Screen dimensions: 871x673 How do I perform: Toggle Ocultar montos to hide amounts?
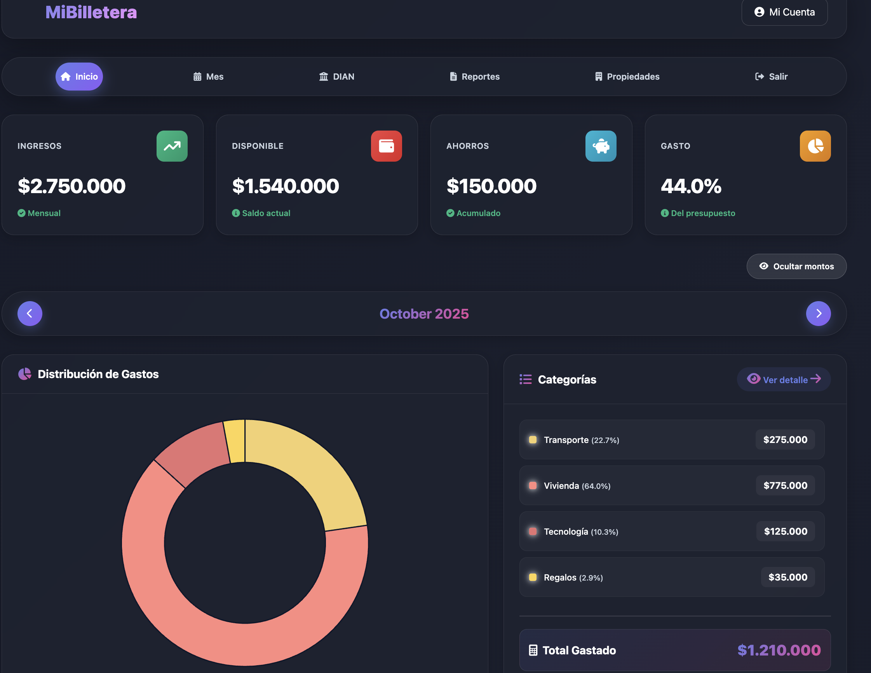(796, 266)
